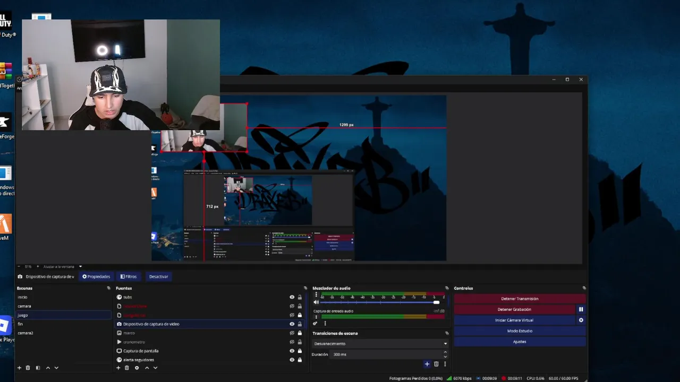Show the cronometro source with its eye icon
This screenshot has height=382, width=680.
pyautogui.click(x=292, y=342)
